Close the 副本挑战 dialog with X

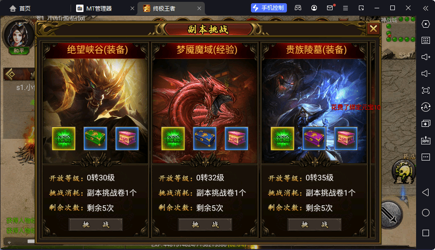click(x=373, y=29)
